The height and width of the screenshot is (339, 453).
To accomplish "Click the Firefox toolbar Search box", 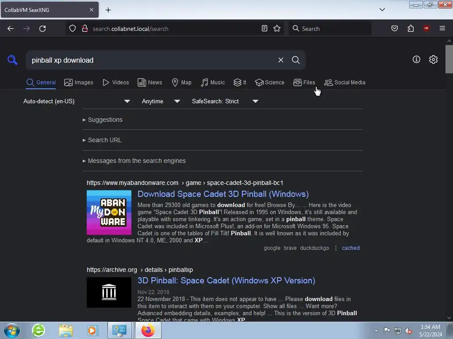I will 330,29.
